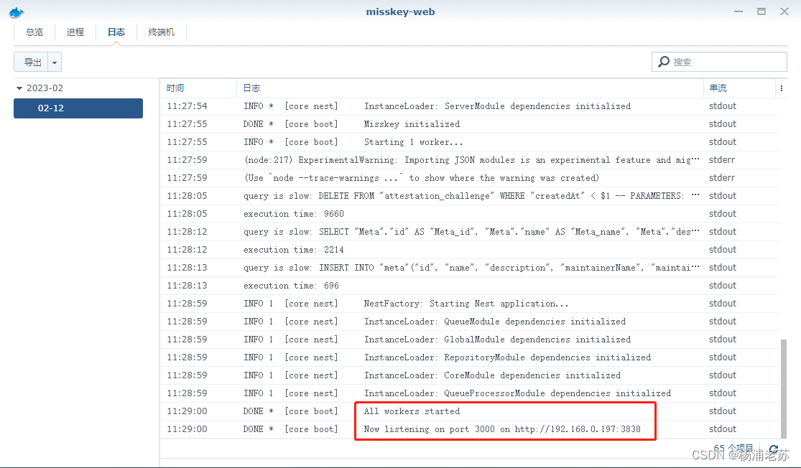Minimize the misskey-web window
This screenshot has height=468, width=801.
coord(739,11)
